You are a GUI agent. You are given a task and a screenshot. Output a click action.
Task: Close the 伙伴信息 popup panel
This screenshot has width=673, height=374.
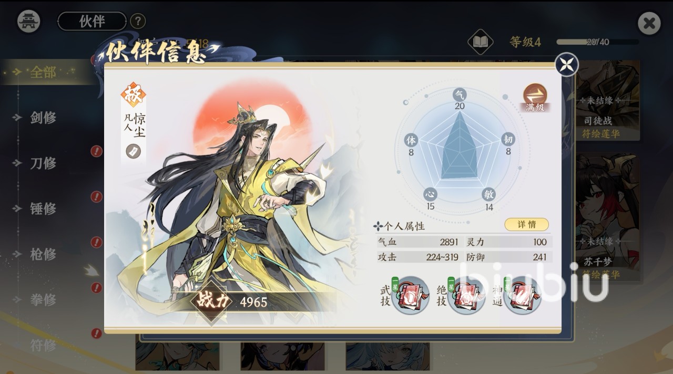(x=567, y=65)
